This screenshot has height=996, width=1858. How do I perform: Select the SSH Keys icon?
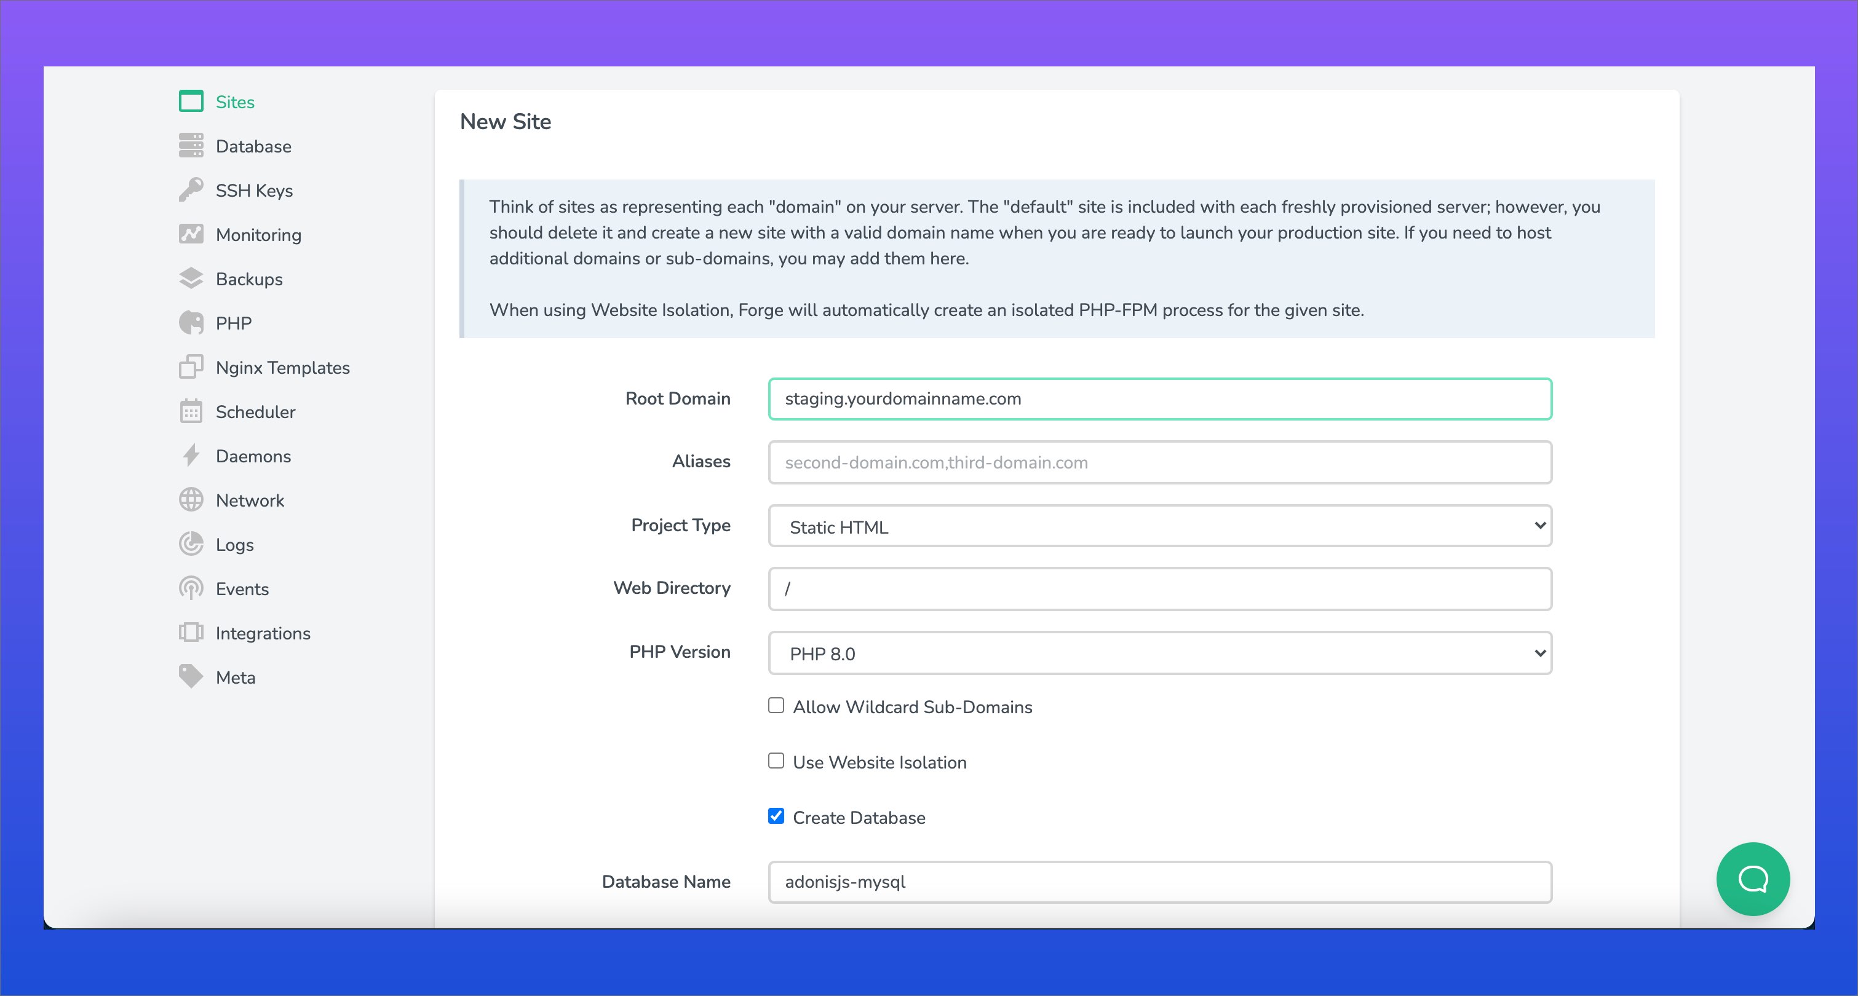(191, 190)
